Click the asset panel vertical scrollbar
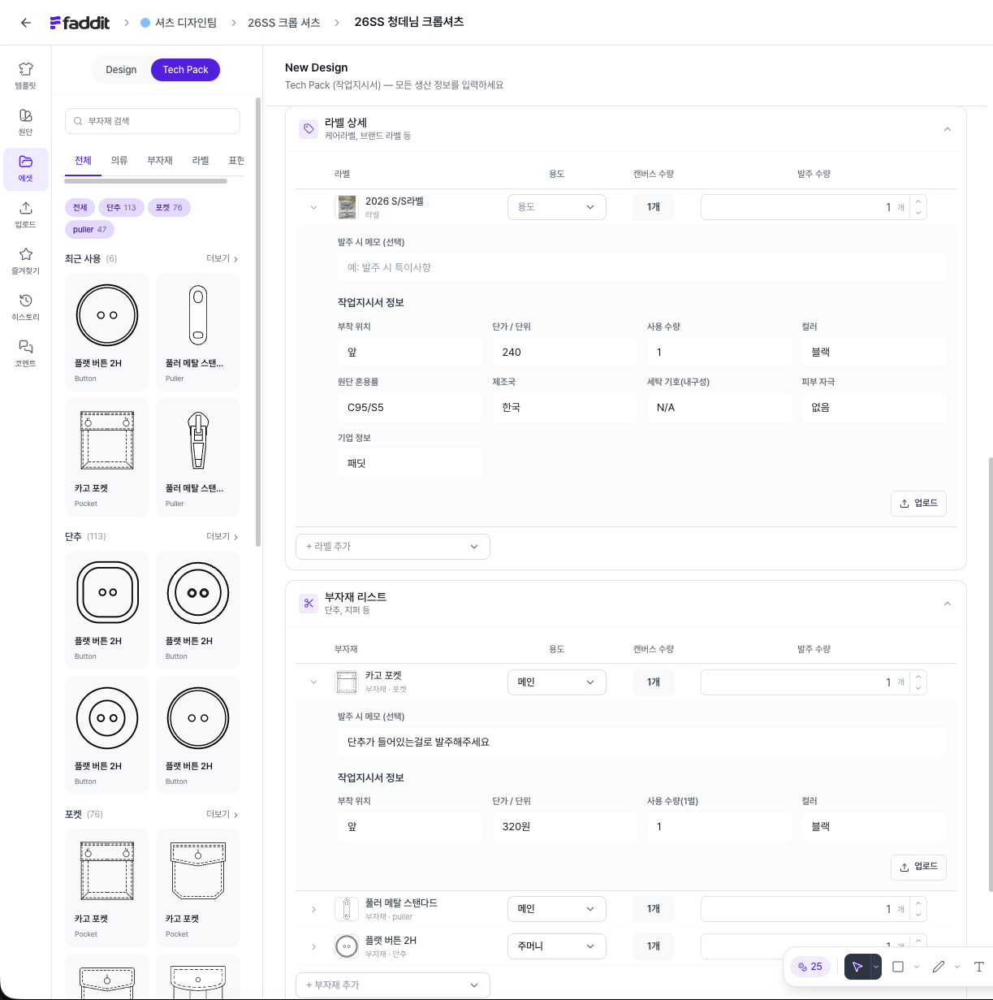993x1000 pixels. (x=258, y=321)
